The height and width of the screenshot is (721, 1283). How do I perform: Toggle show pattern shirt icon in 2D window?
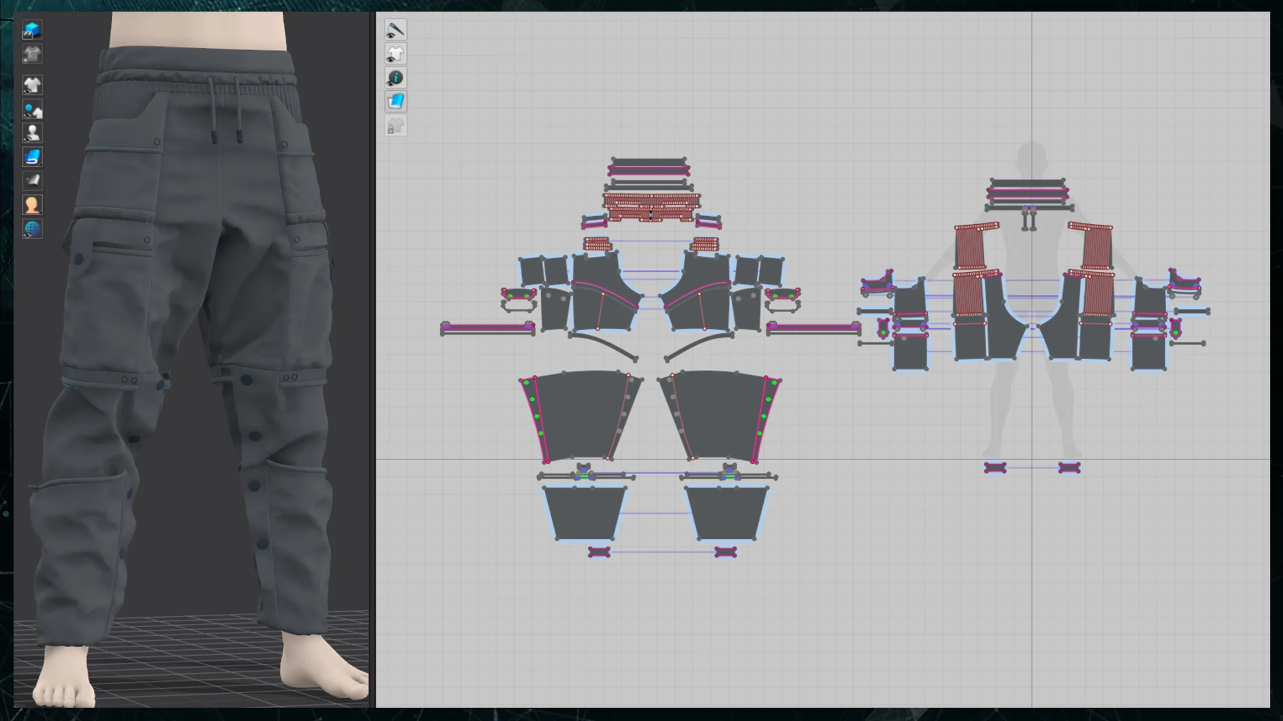[395, 54]
